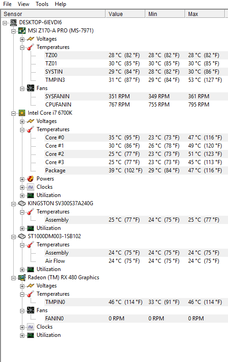Click the fan icon under MSI Z170-A PRO
This screenshot has height=362, width=228.
coord(31,88)
